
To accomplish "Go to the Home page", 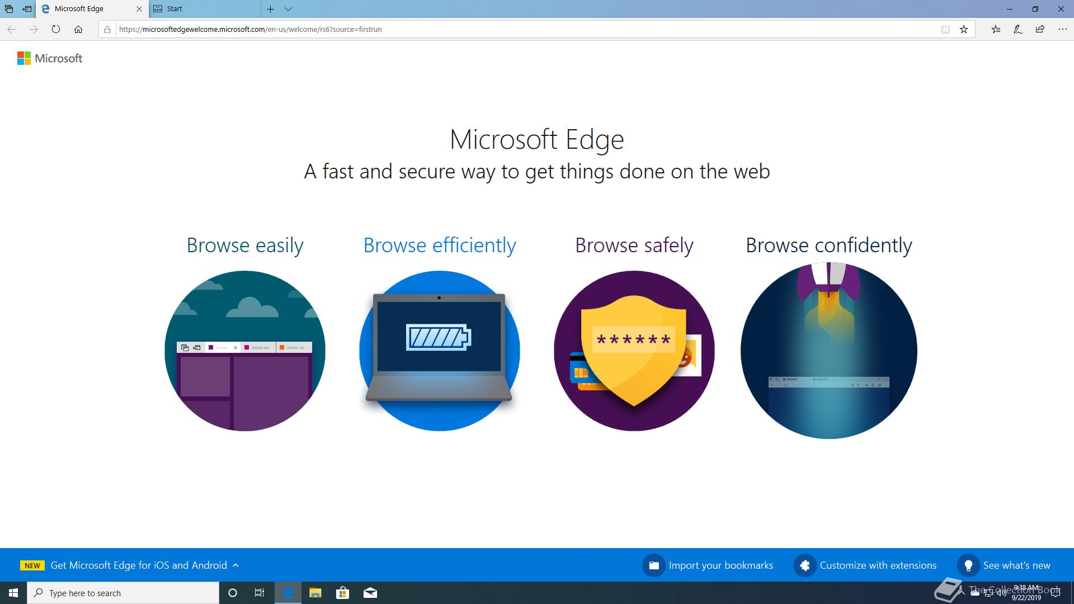I will [78, 29].
